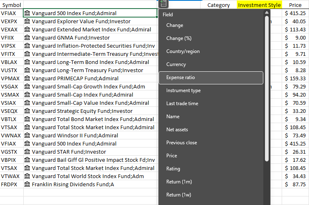Choose Return (1m) field
The width and height of the screenshot is (309, 205).
[x=211, y=182]
